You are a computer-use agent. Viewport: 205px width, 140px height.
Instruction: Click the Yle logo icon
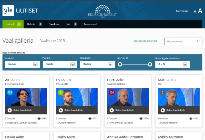pos(8,11)
